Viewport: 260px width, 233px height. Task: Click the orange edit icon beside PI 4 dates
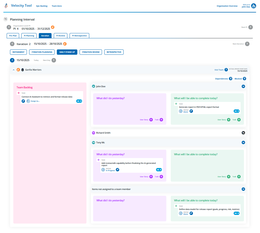[x=53, y=27]
